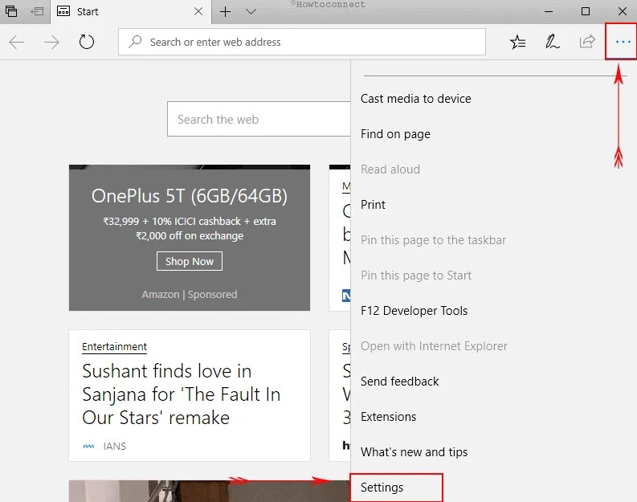Close the Start tab
This screenshot has width=637, height=502.
coord(198,11)
